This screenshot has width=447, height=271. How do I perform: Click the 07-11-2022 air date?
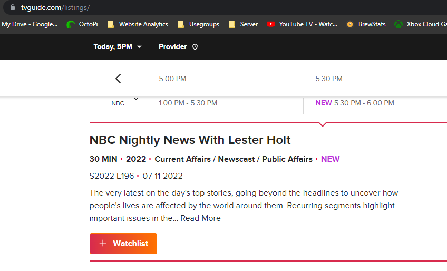coord(162,176)
